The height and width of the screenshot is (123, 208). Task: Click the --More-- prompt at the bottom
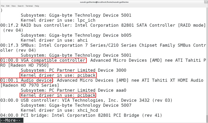coord(12,121)
